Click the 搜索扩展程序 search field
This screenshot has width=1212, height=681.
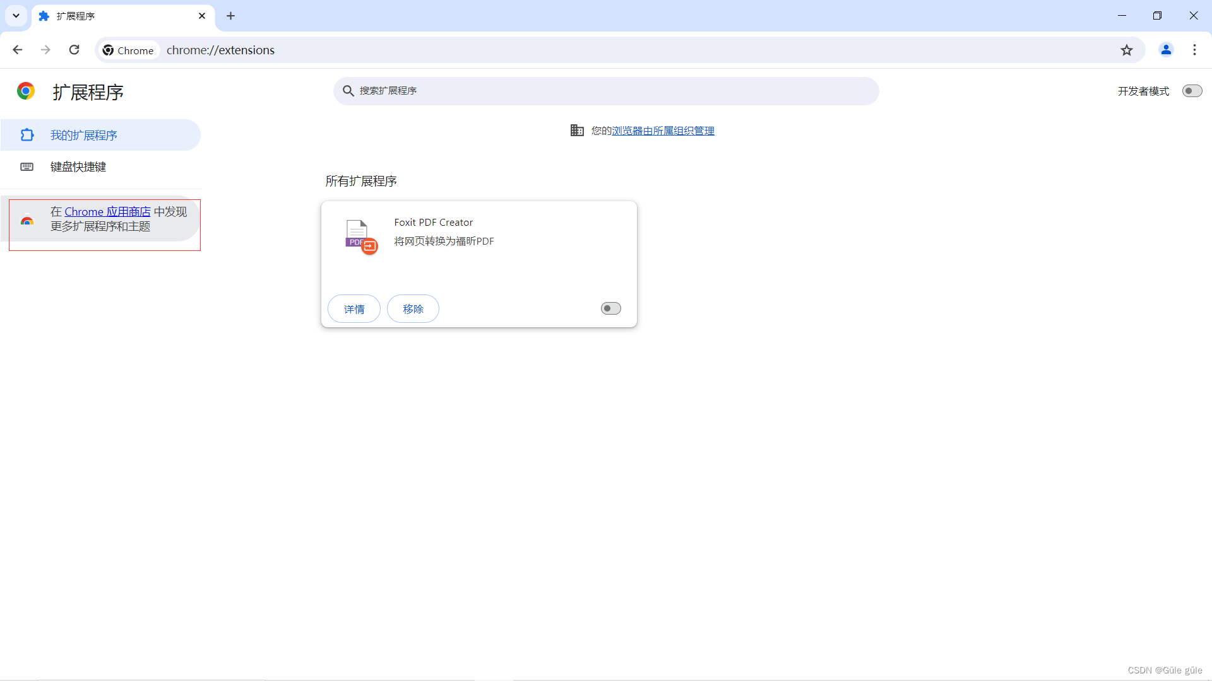606,91
